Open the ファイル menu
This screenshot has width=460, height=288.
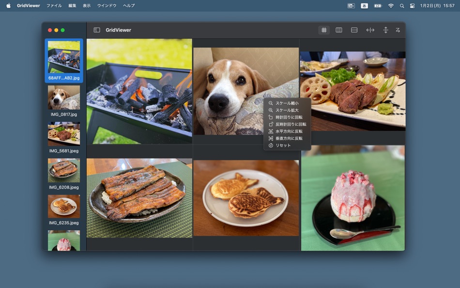(x=54, y=6)
